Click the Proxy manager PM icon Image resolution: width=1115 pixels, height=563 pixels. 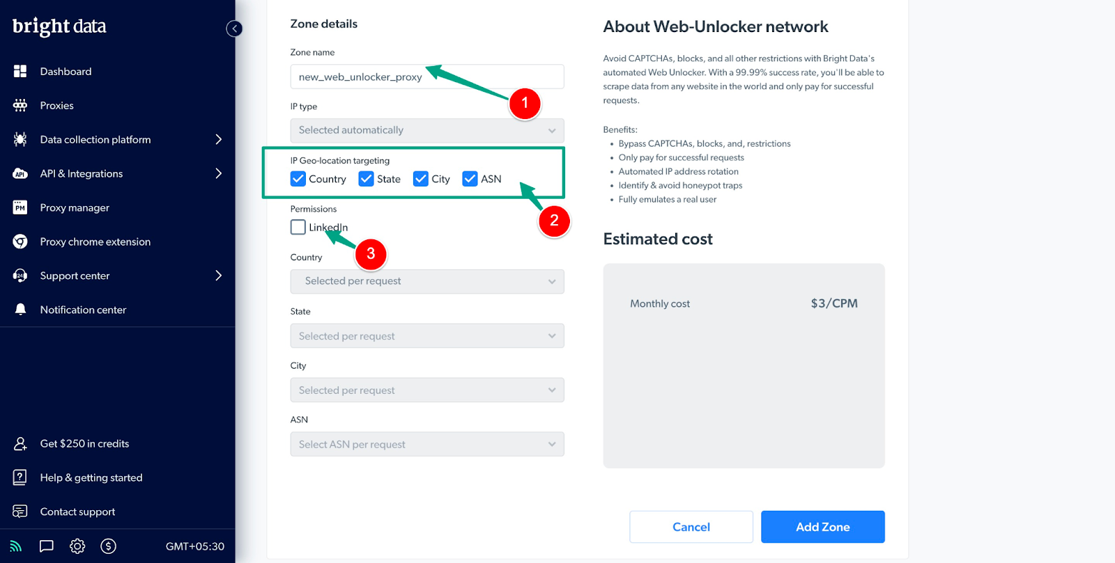20,207
